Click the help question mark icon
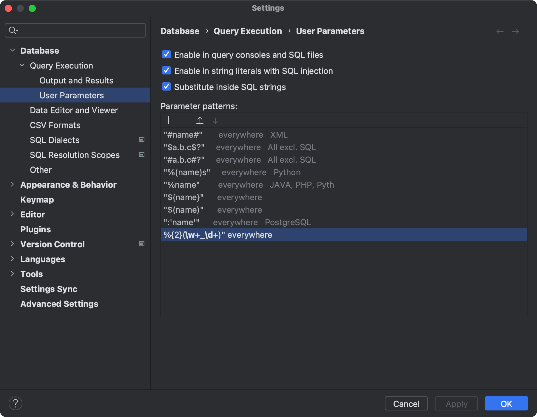The image size is (537, 417). (x=16, y=403)
